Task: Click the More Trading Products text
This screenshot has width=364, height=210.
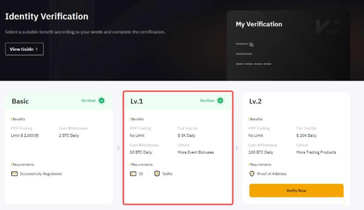Action: pyautogui.click(x=316, y=152)
